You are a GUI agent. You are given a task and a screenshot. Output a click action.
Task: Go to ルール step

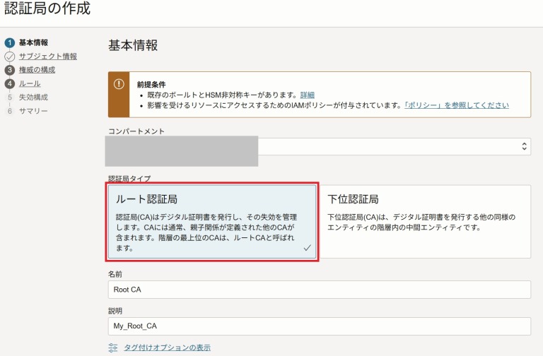[x=30, y=84]
